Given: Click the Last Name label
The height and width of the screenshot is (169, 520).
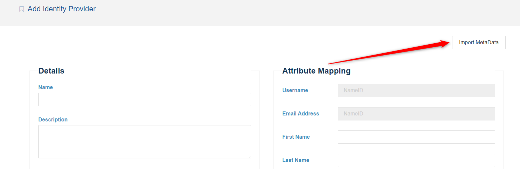Looking at the screenshot, I should coord(296,160).
